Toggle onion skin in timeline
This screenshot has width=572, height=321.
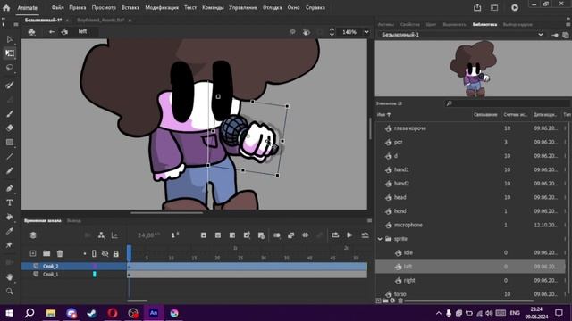277,235
